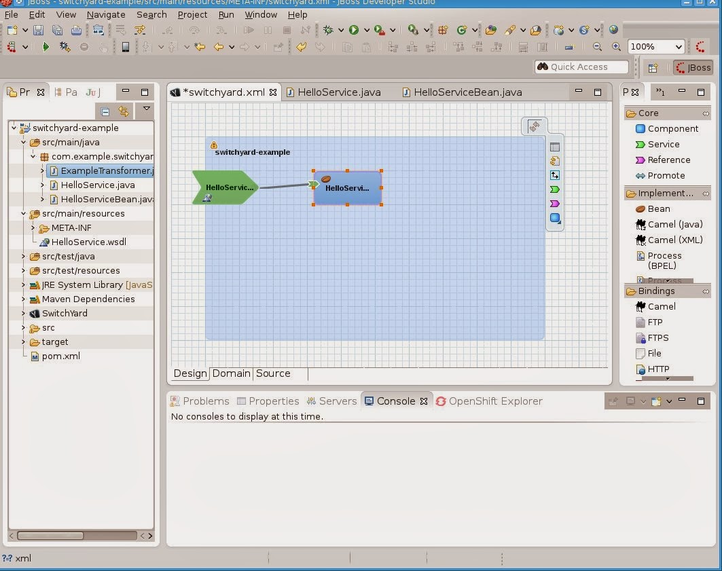This screenshot has height=571, width=722.
Task: Click Link with Editor icon
Action: 124,111
